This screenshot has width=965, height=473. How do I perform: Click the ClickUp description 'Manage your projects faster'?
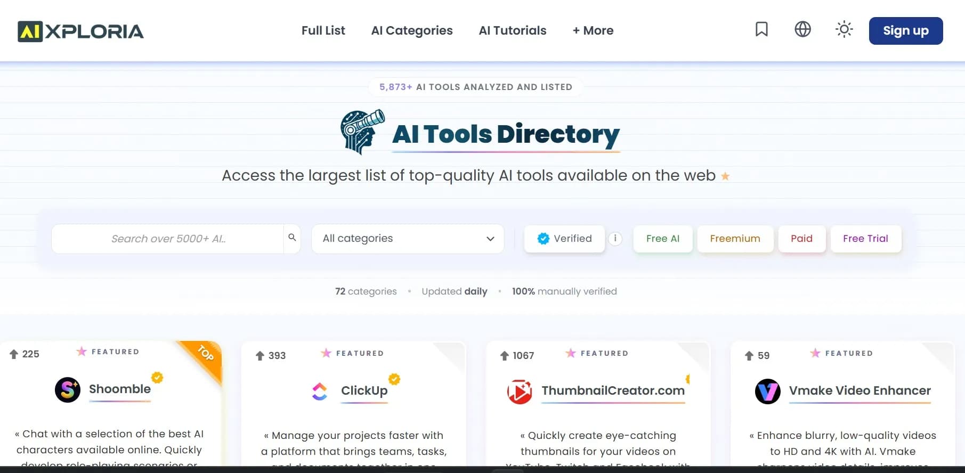click(354, 449)
